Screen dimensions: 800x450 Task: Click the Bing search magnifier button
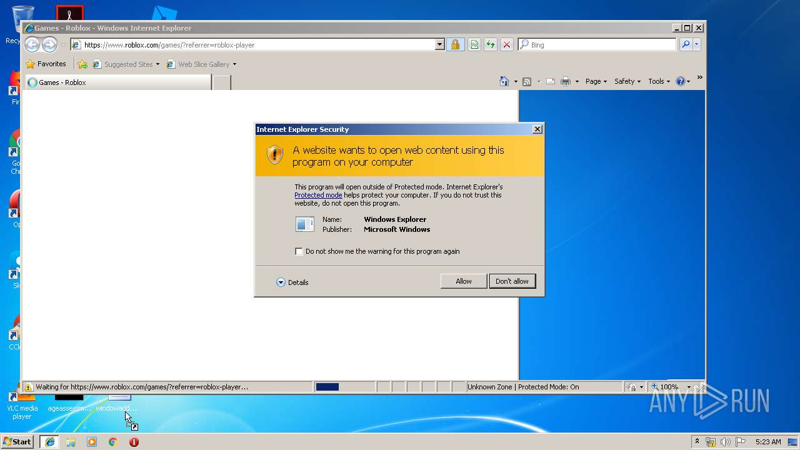(686, 44)
